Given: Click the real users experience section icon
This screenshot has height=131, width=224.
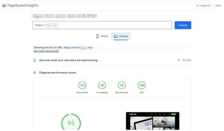Looking at the screenshot, I should pos(34,60).
